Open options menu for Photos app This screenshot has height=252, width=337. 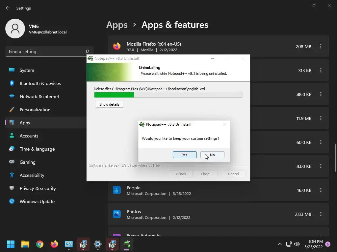pos(321,214)
